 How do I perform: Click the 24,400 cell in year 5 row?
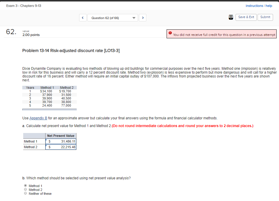coord(47,105)
